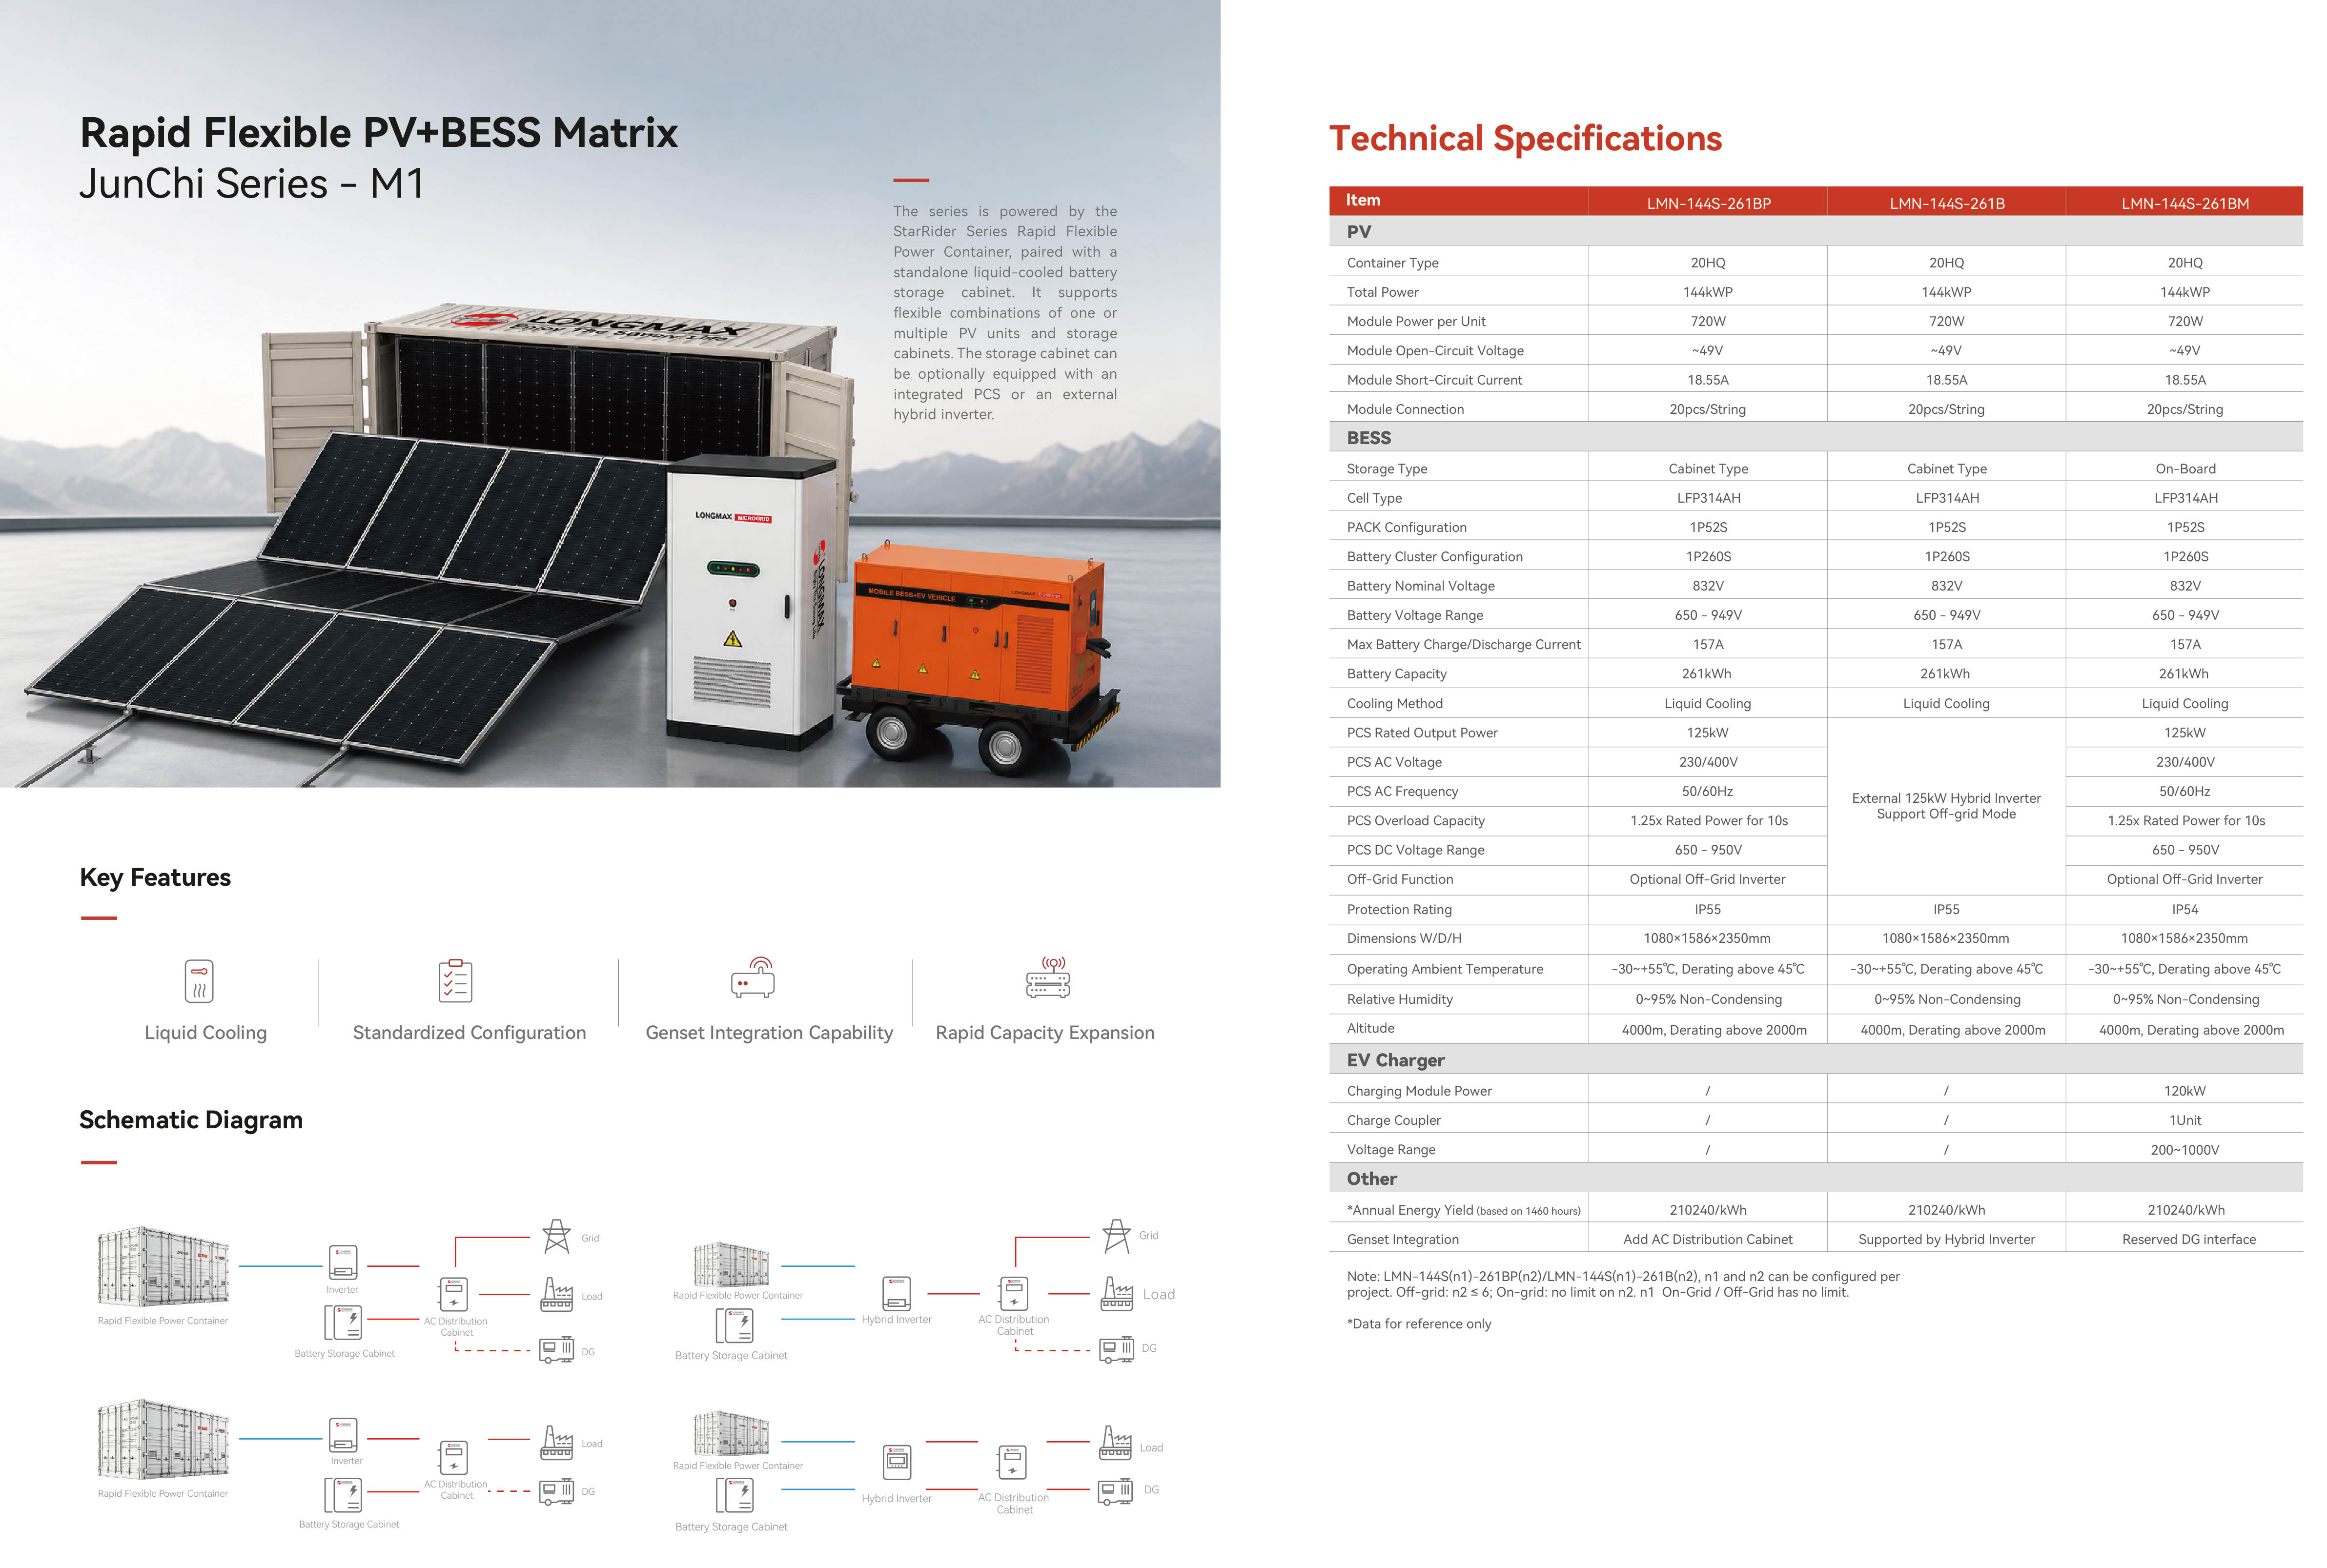Select DG icon in Inverter schematic without Grid

(x=556, y=1491)
